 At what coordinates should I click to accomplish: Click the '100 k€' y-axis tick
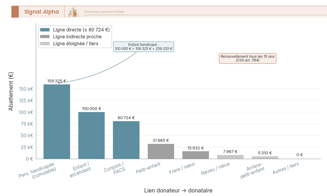click(x=26, y=112)
